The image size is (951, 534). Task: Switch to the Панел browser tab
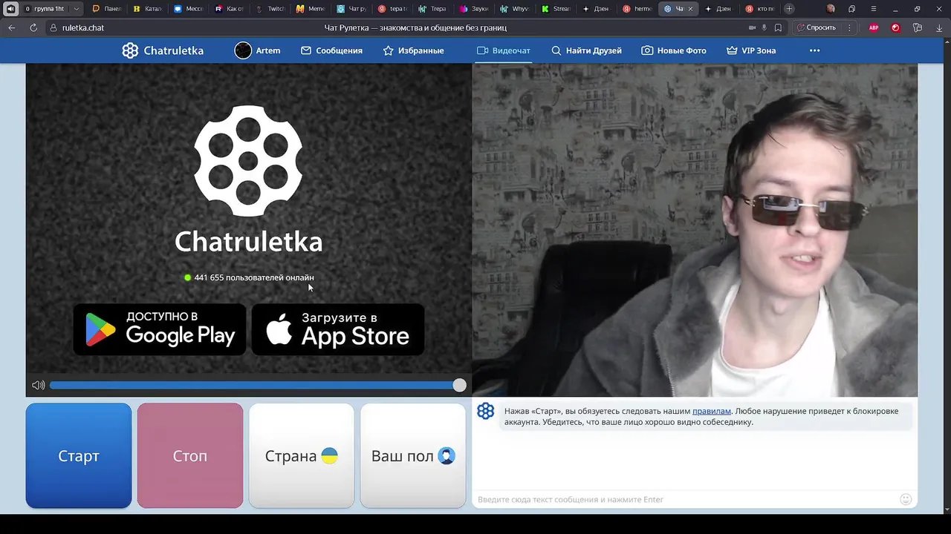click(x=107, y=9)
